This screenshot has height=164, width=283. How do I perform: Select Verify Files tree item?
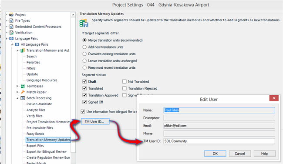(x=34, y=116)
